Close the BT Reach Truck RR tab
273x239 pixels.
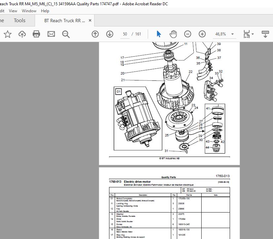click(x=90, y=21)
